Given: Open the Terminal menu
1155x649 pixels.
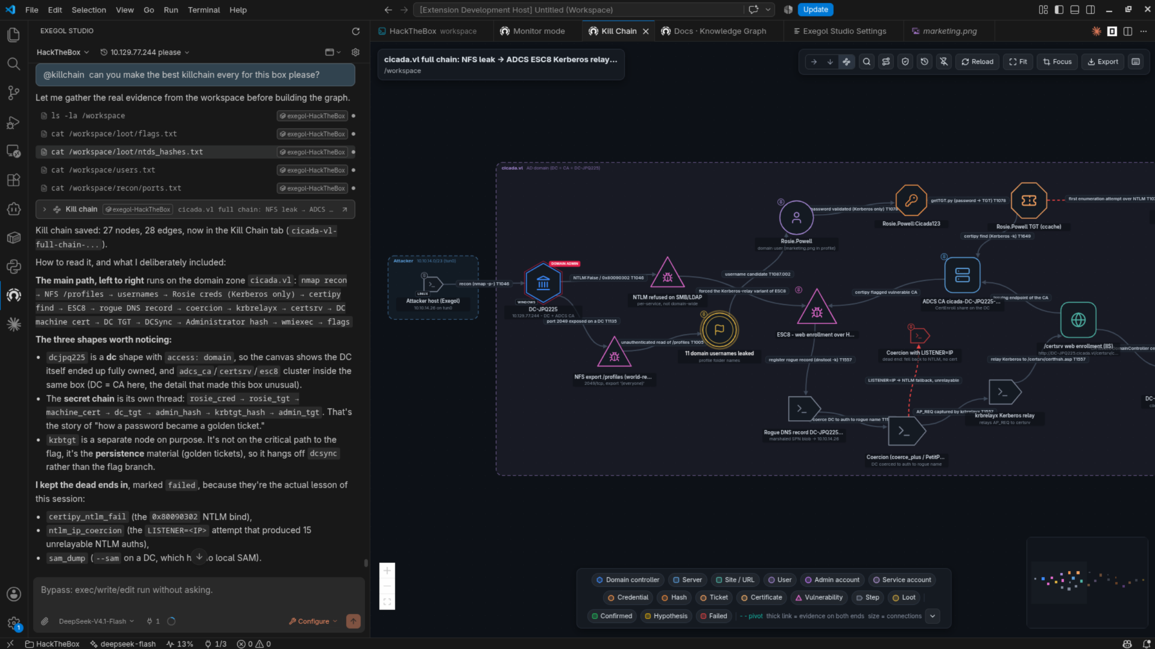Looking at the screenshot, I should click(x=203, y=10).
